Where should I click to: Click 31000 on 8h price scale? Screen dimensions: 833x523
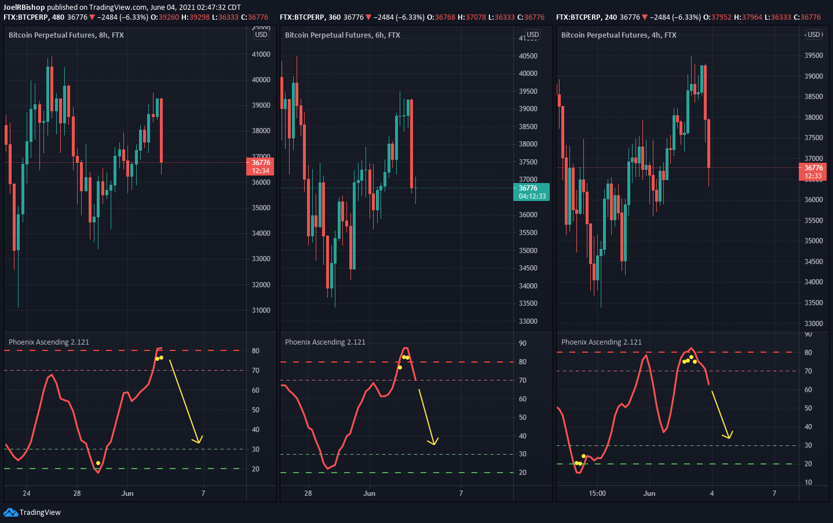(x=261, y=310)
